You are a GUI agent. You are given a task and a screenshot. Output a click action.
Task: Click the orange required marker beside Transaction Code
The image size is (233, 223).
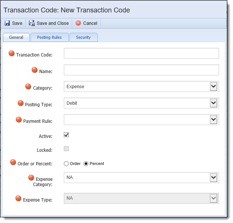[x=11, y=53]
